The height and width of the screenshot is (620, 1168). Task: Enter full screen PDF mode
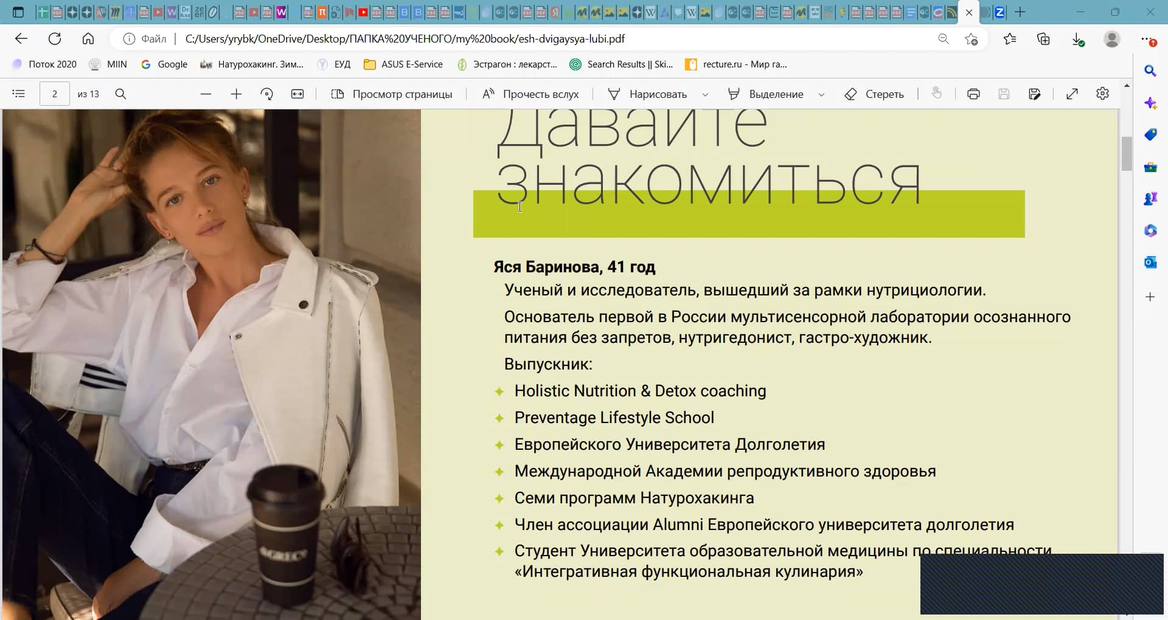(x=1072, y=94)
